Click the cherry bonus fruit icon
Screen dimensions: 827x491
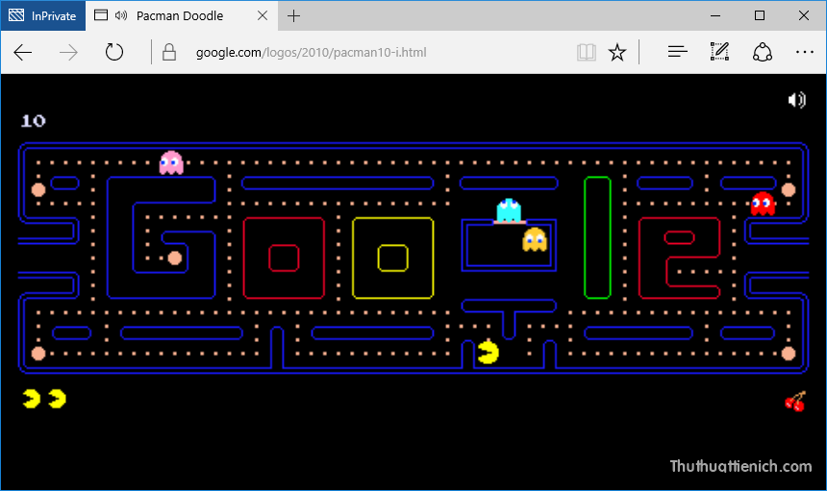[795, 402]
